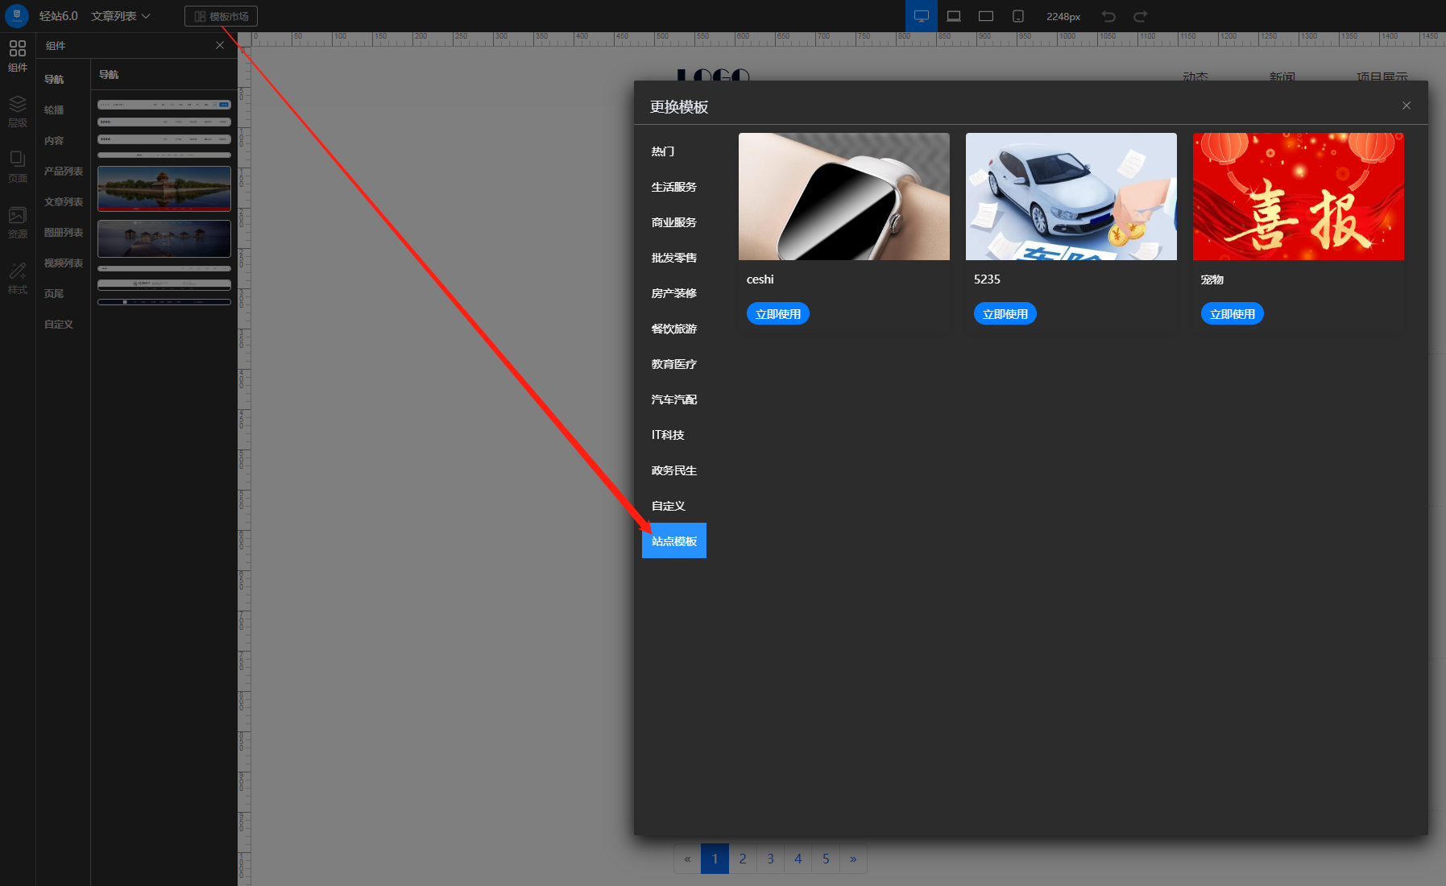Close the 更换模板 dialog
The image size is (1446, 886).
(1406, 106)
